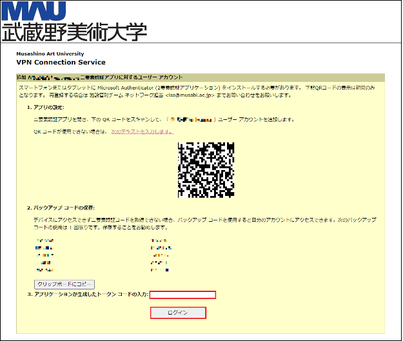Click the 武蔵野美術大学 title text
The image size is (403, 341).
click(x=75, y=32)
